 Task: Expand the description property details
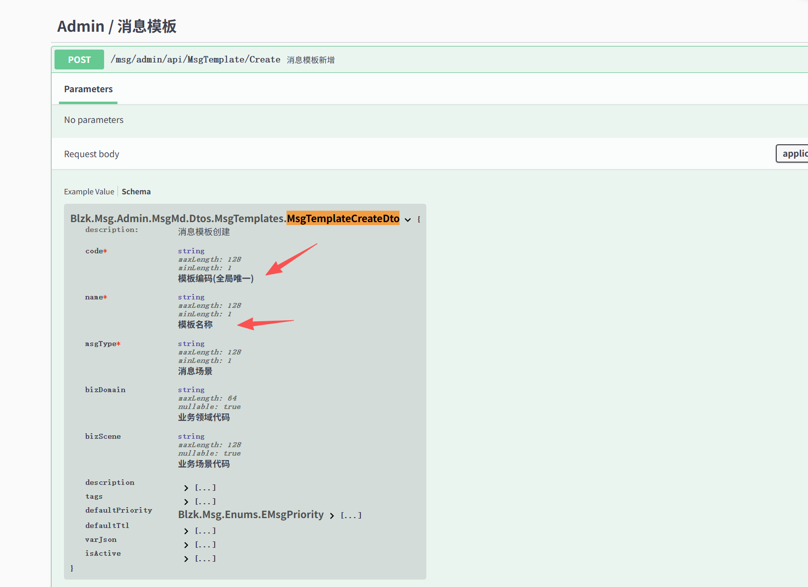point(186,488)
